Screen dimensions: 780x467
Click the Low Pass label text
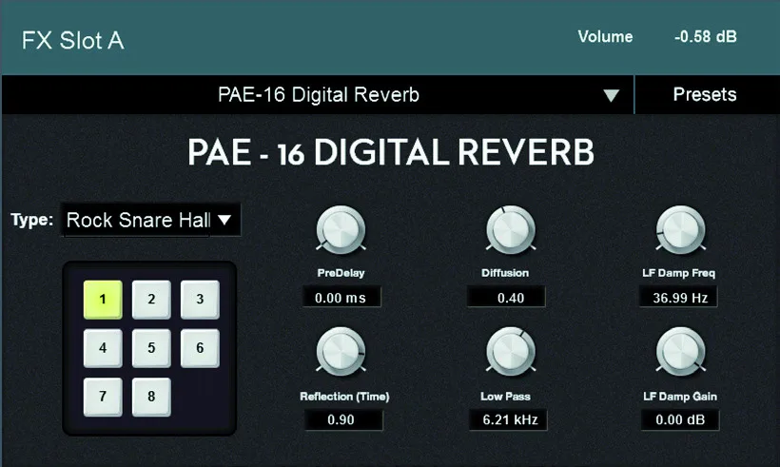pos(505,397)
